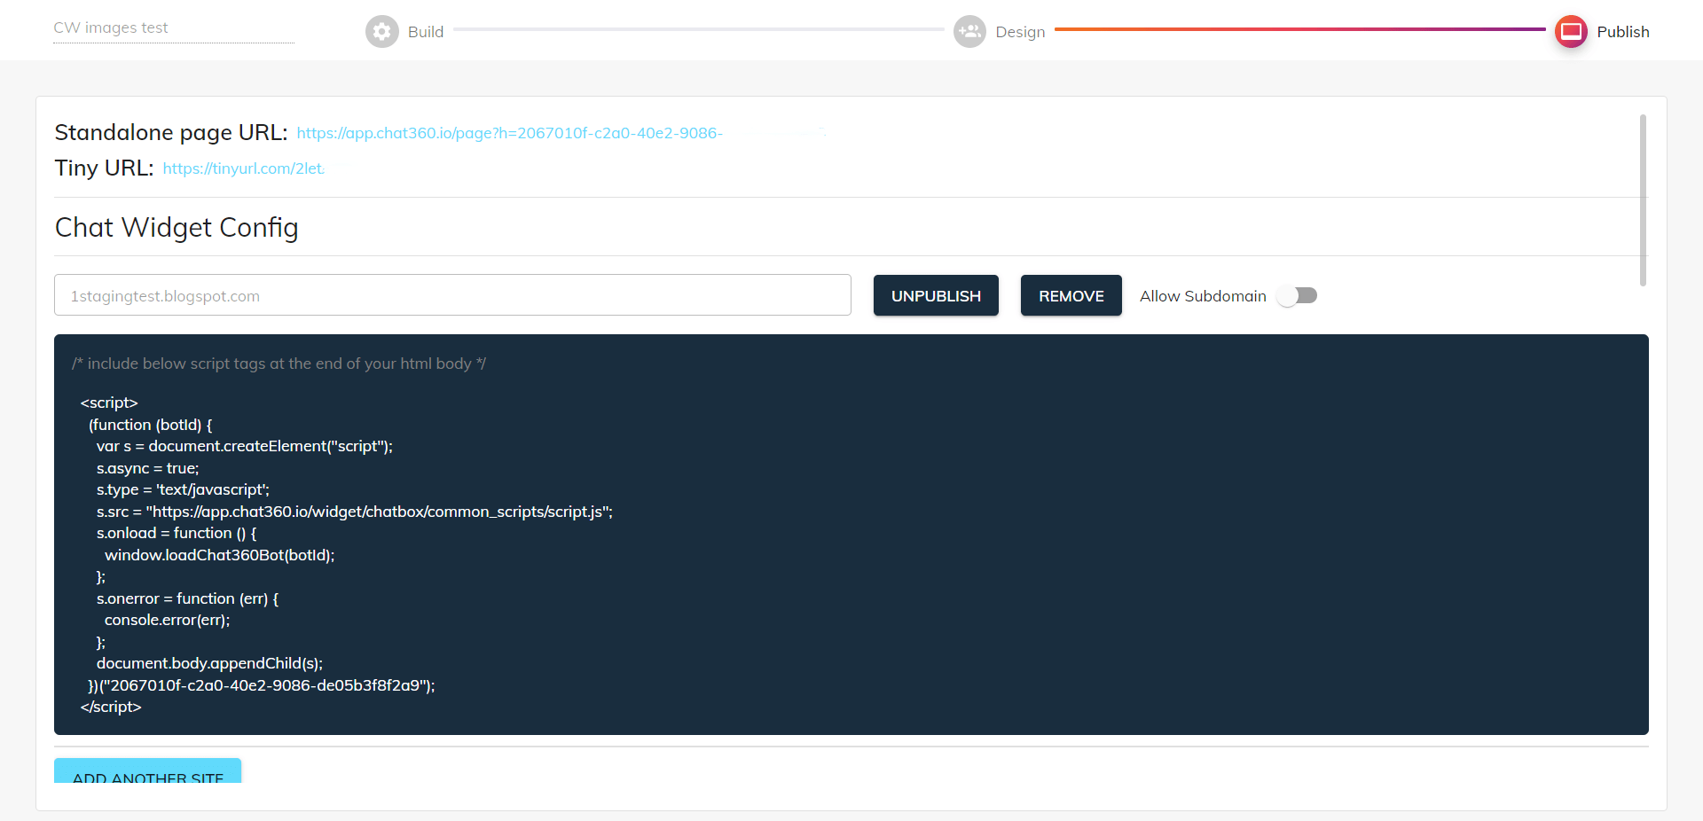Image resolution: width=1703 pixels, height=821 pixels.
Task: Click the console.error(err) line
Action: 167,620
